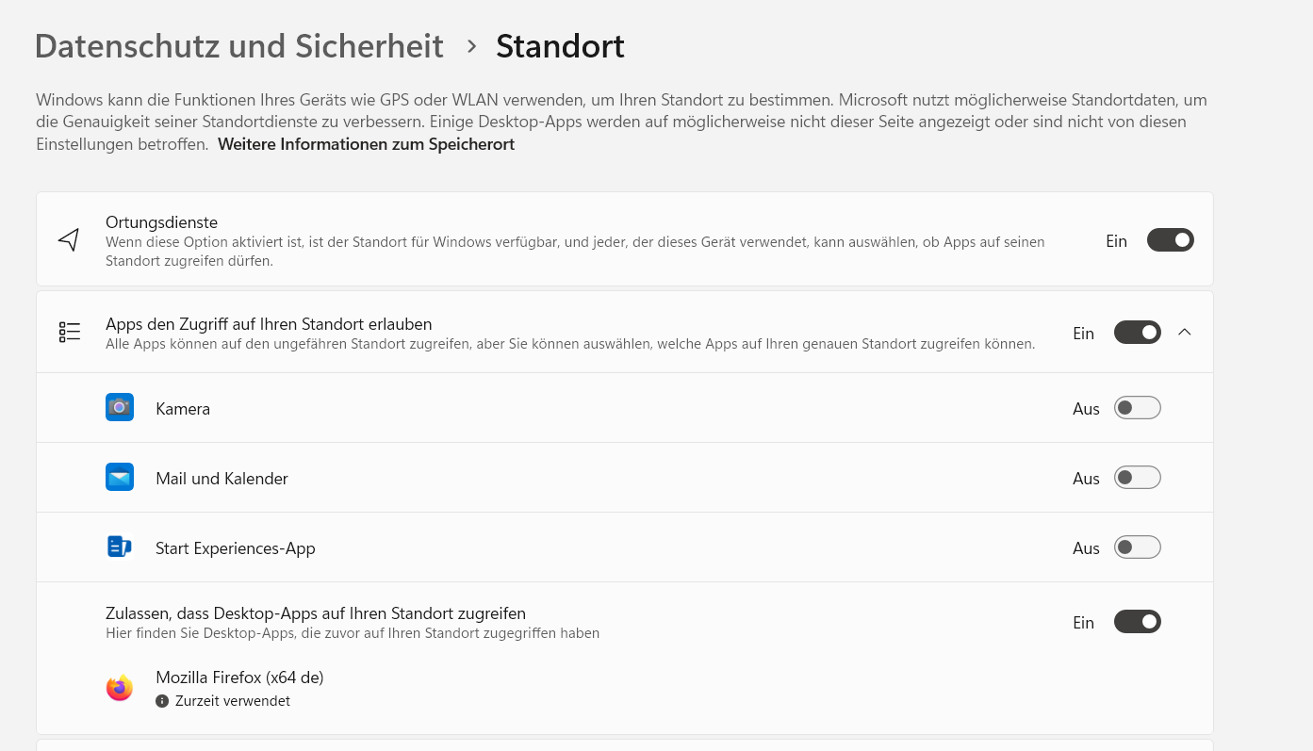
Task: Turn off desktop apps location access toggle
Action: [x=1137, y=622]
